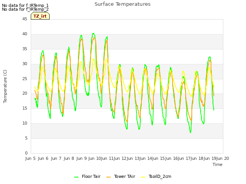The image size is (246, 184).
Task: Toggle the TsoilD_2cm legend entry
Action: point(156,177)
